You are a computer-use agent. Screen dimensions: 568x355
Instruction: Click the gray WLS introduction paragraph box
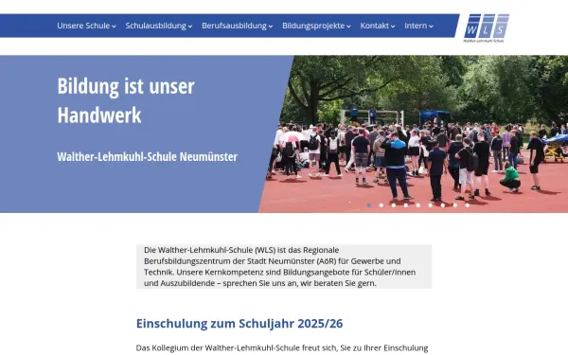(284, 267)
